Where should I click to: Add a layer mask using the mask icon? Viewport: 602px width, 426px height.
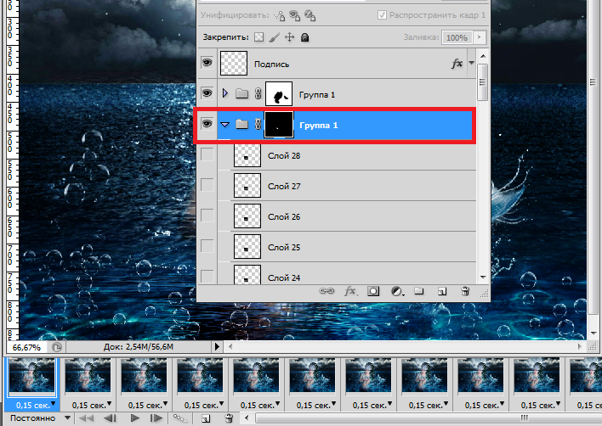[372, 291]
